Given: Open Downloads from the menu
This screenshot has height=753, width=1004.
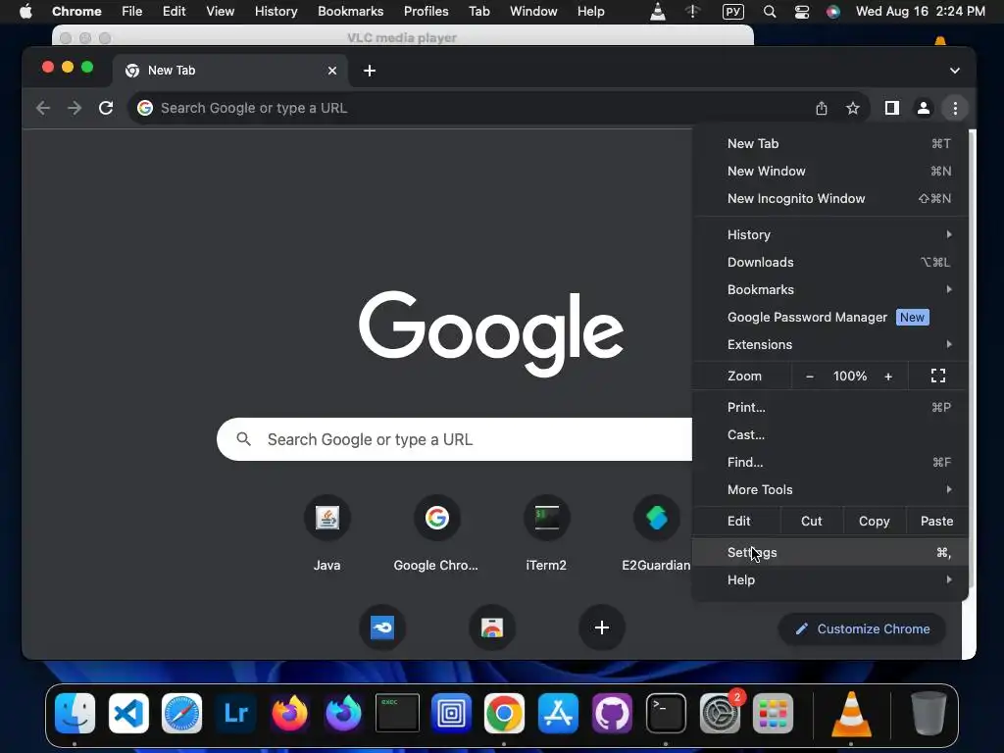Looking at the screenshot, I should 829,262.
